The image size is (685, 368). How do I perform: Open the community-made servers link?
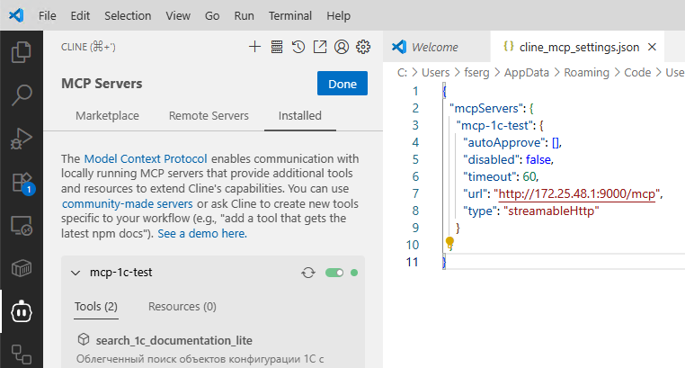point(127,203)
